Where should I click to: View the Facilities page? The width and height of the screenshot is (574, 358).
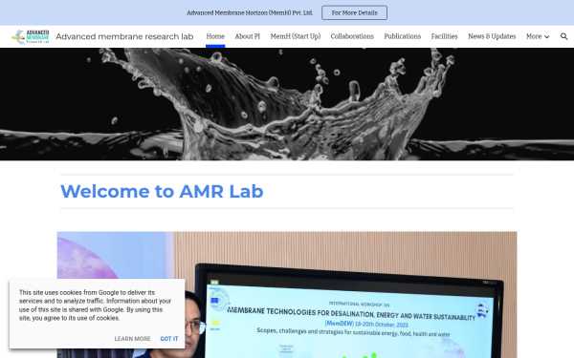coord(445,36)
